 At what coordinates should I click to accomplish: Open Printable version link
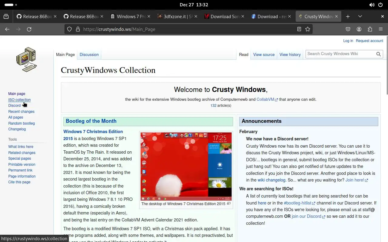[x=22, y=165]
